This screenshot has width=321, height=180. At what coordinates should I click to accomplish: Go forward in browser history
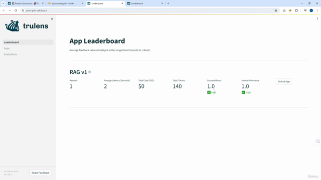click(10, 10)
